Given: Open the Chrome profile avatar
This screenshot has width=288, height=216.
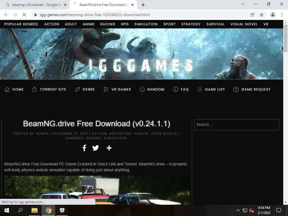Looking at the screenshot, I should [x=273, y=15].
